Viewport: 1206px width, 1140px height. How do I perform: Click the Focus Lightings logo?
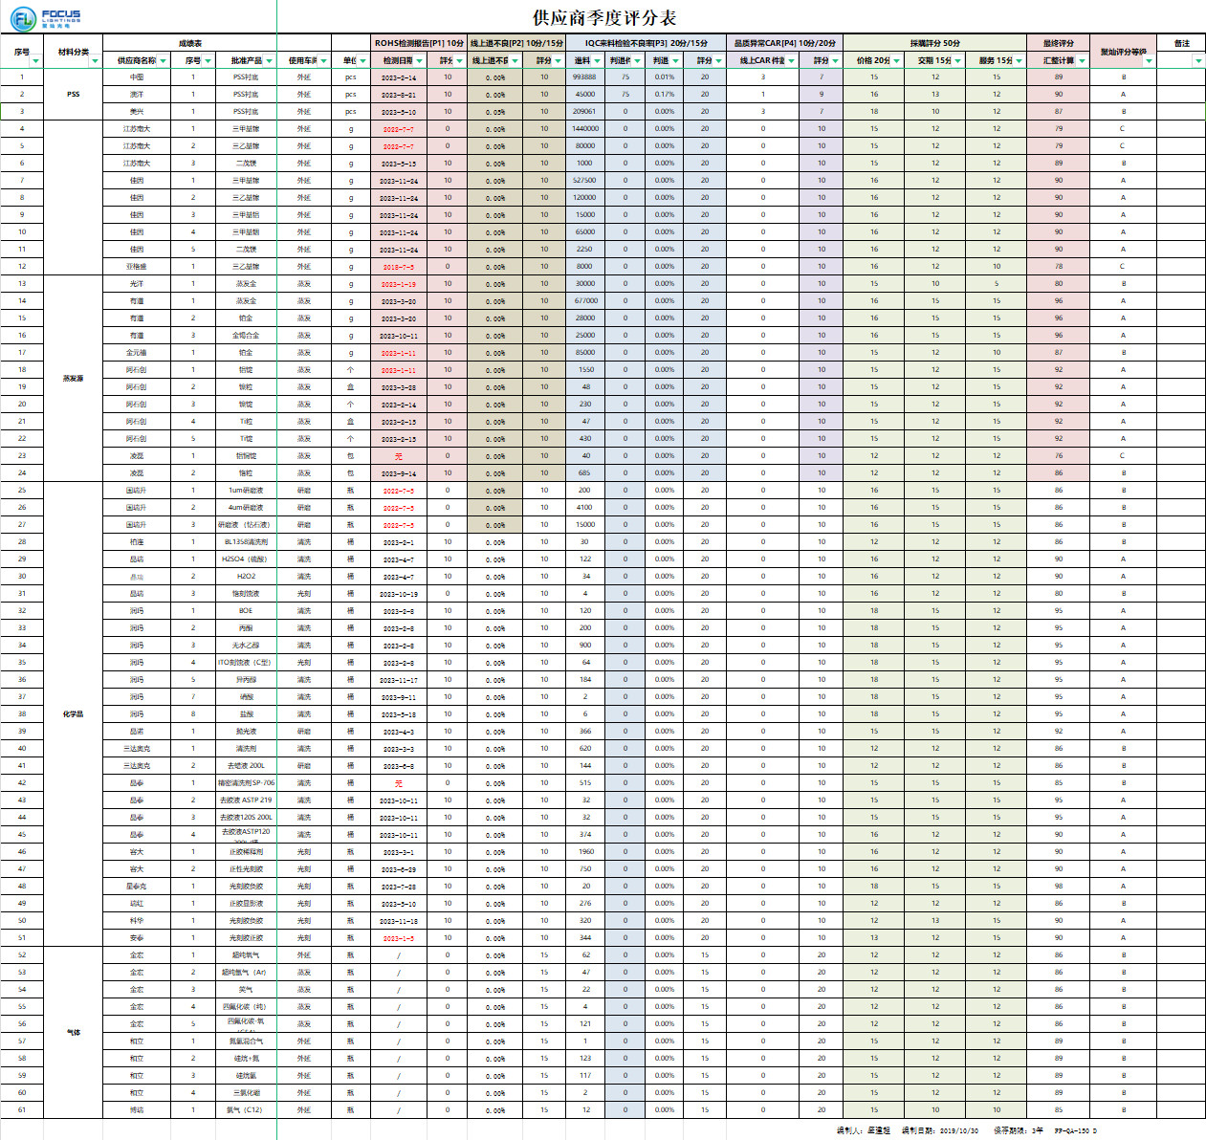pos(46,17)
